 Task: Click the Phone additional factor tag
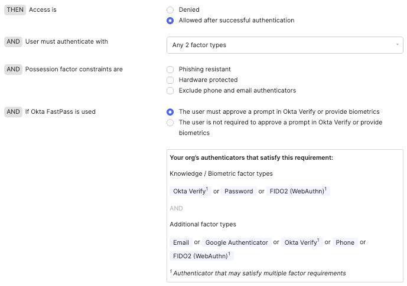click(345, 242)
